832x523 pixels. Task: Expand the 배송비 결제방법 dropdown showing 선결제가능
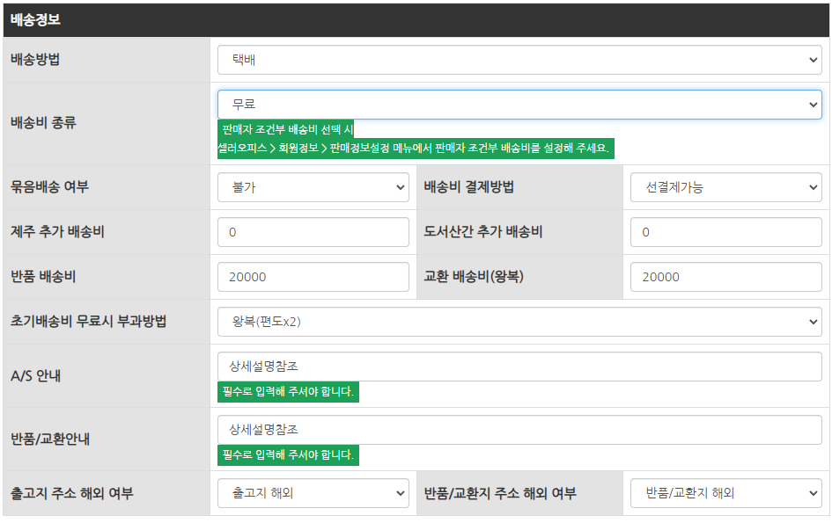[725, 187]
